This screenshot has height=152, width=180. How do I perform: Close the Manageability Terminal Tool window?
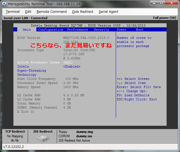tap(172, 3)
